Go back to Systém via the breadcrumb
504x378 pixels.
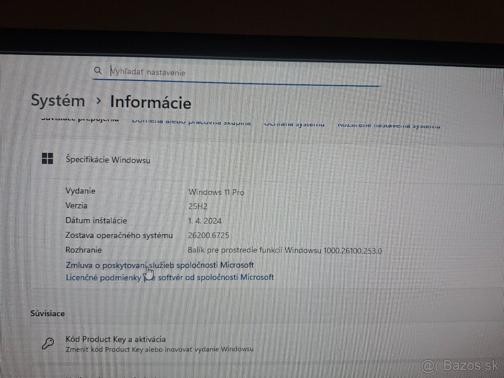pos(58,101)
